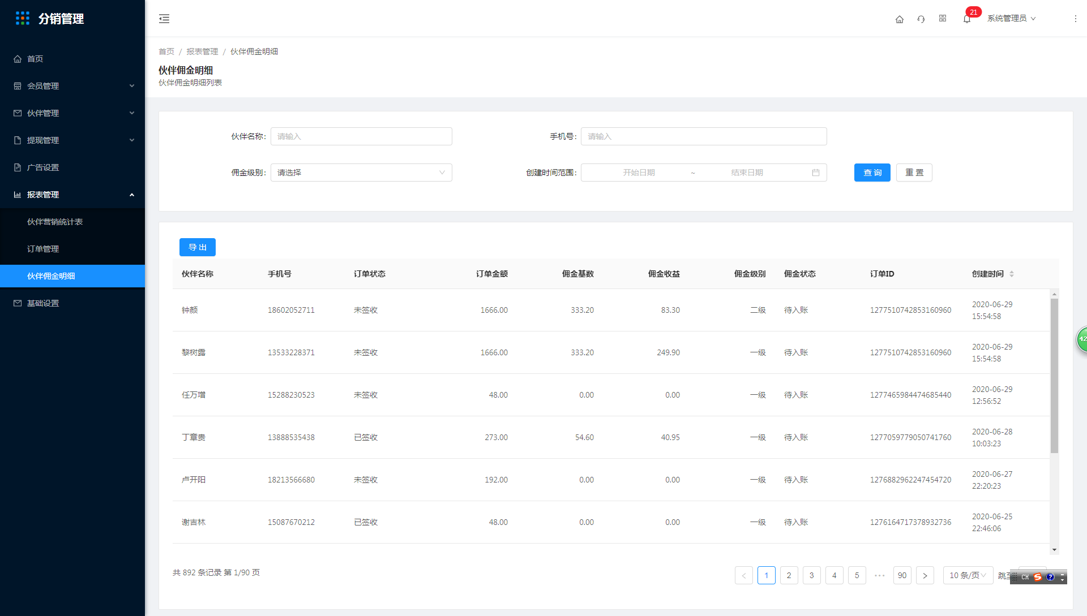The width and height of the screenshot is (1087, 616).
Task: Go to page 4
Action: (834, 575)
